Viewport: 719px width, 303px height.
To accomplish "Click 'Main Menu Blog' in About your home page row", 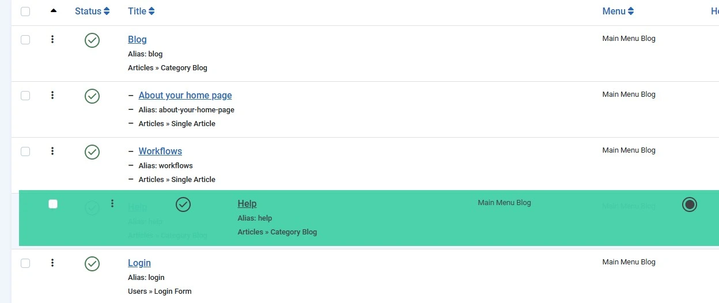I will 629,94.
